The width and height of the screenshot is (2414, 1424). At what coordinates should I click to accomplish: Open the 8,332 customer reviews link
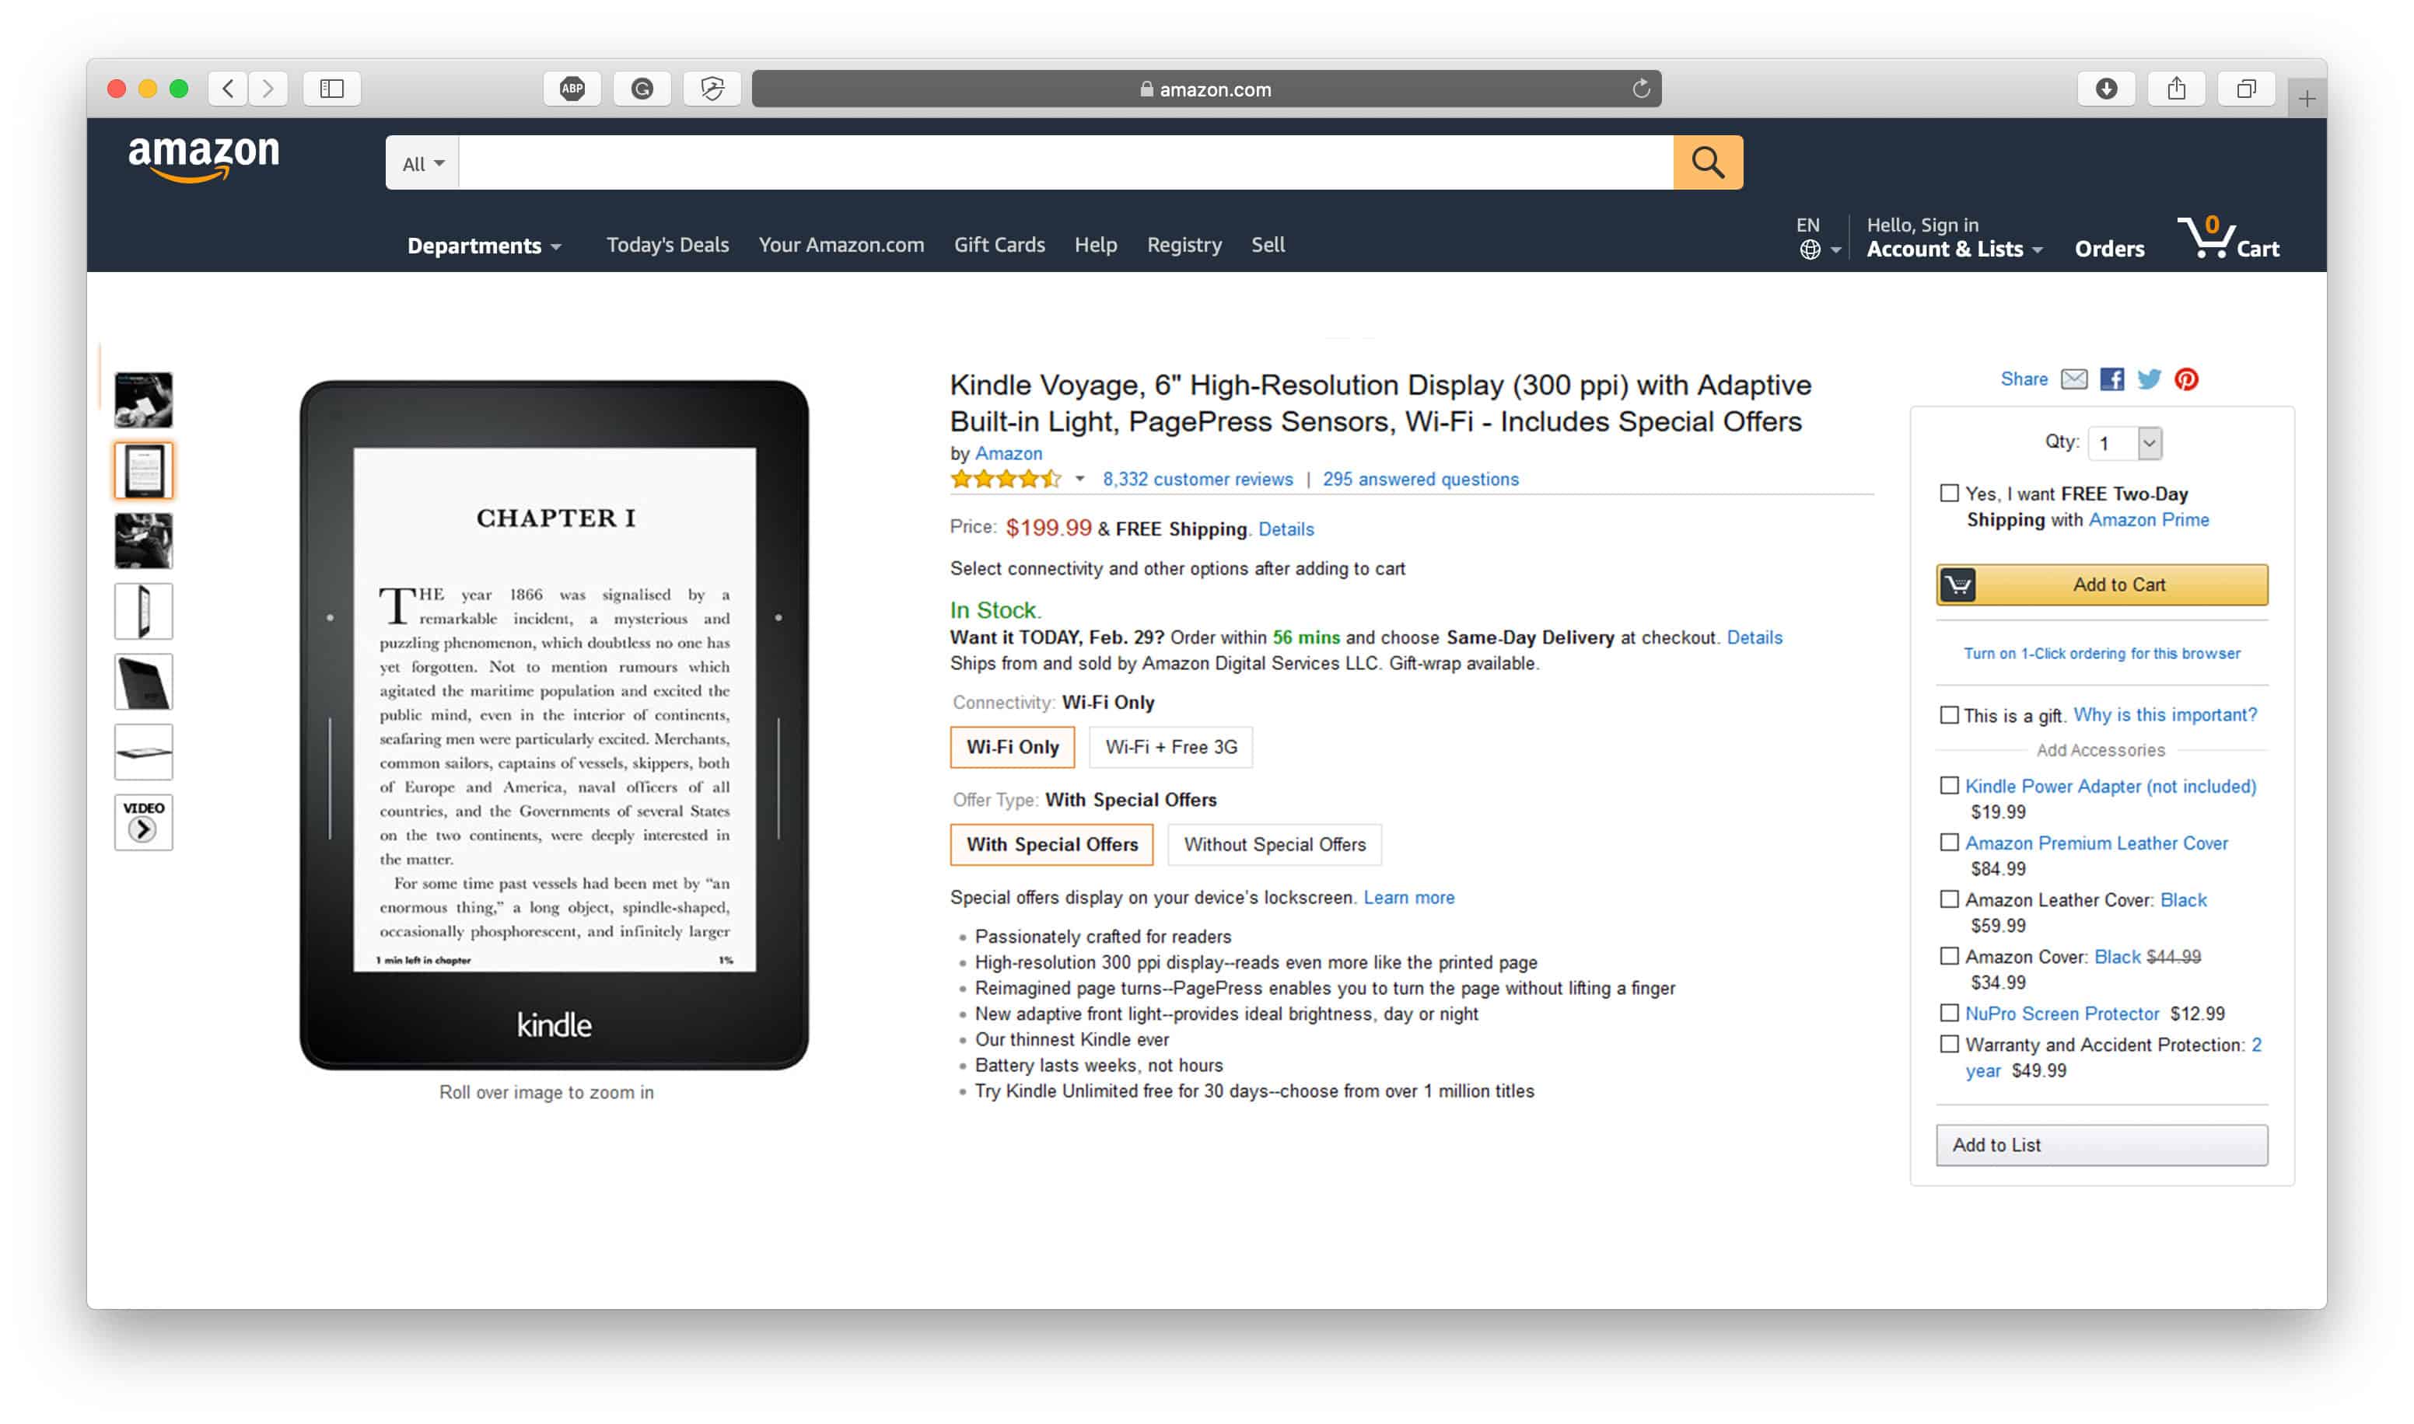tap(1197, 479)
